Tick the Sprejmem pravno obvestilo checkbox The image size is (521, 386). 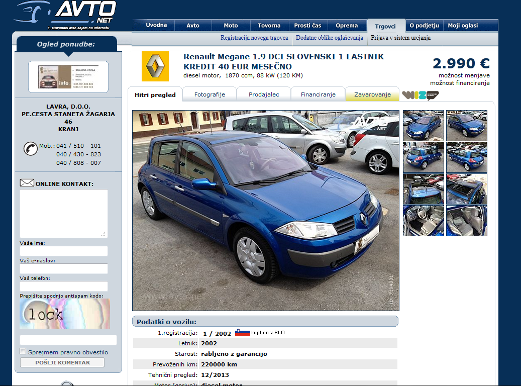tap(23, 351)
